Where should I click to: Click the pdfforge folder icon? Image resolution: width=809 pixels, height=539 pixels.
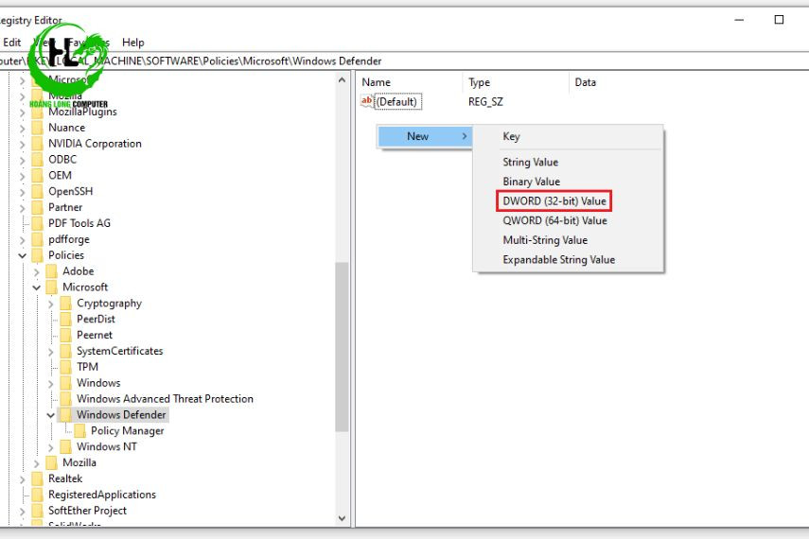tap(38, 239)
